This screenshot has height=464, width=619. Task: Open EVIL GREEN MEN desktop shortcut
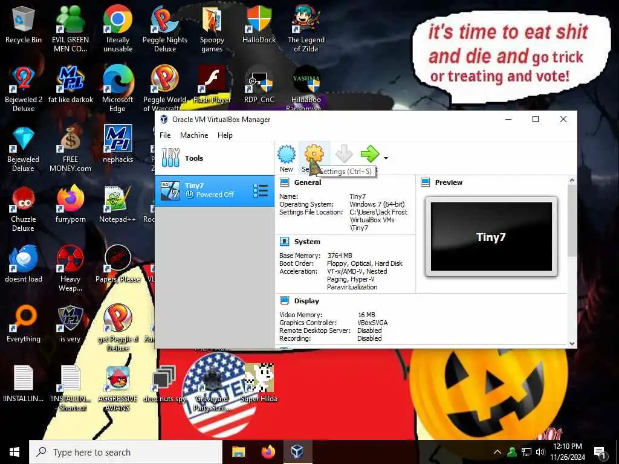pos(70,29)
